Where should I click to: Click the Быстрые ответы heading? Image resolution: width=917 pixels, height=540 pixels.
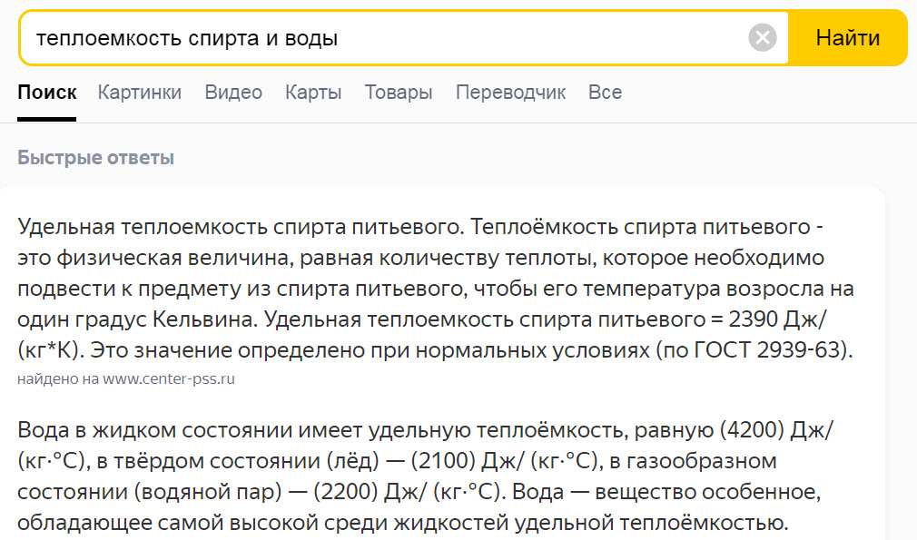95,158
